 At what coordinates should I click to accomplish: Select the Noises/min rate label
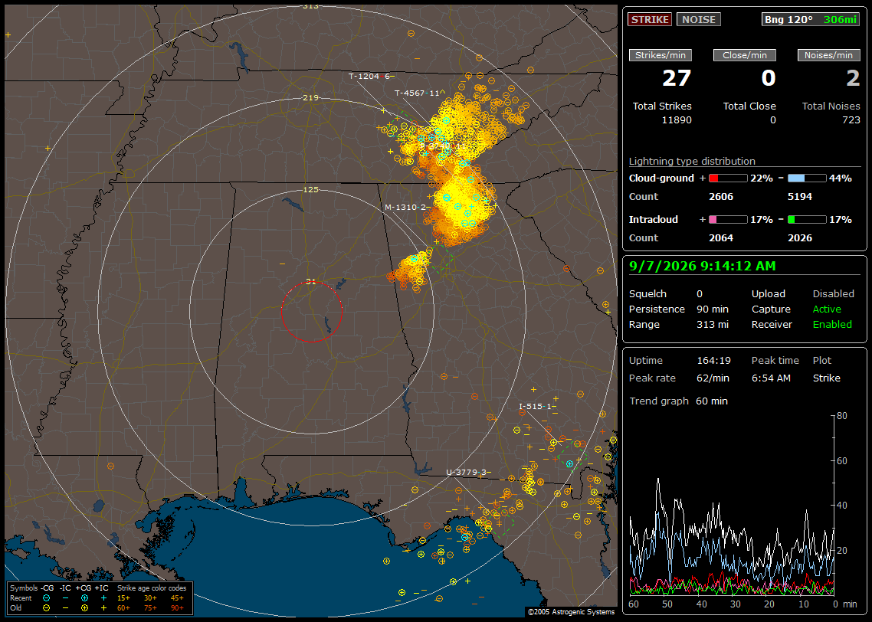point(828,55)
